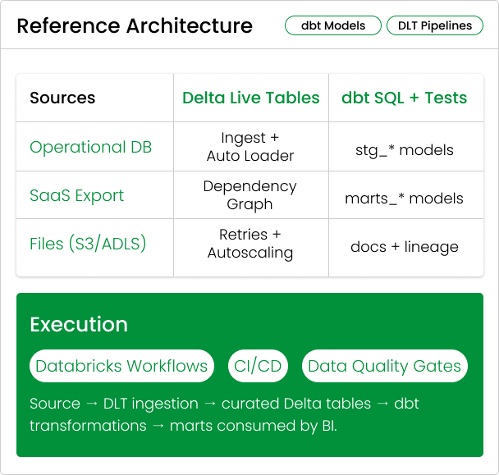Click the Execution heading
The height and width of the screenshot is (475, 499).
[79, 325]
